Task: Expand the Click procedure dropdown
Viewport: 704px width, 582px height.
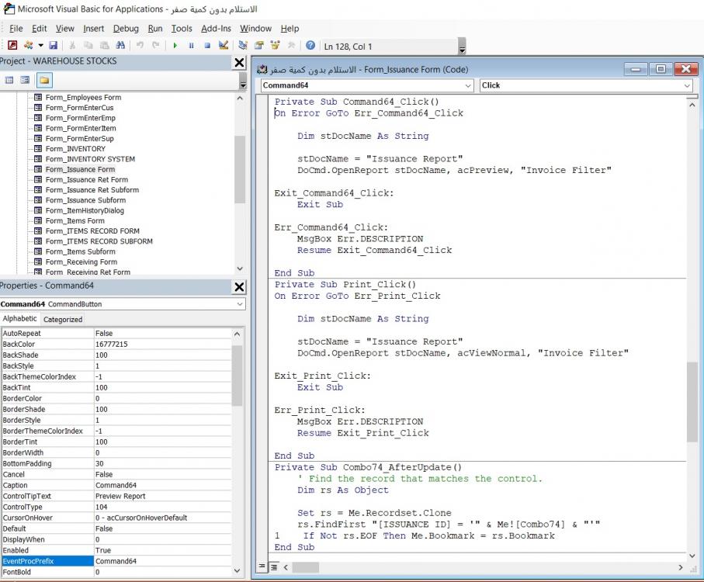Action: coord(687,85)
